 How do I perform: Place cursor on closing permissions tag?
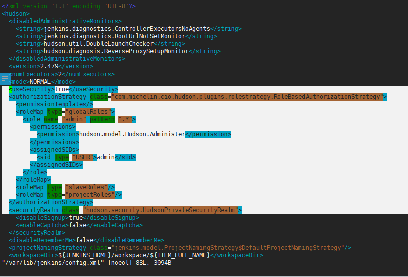[55, 142]
